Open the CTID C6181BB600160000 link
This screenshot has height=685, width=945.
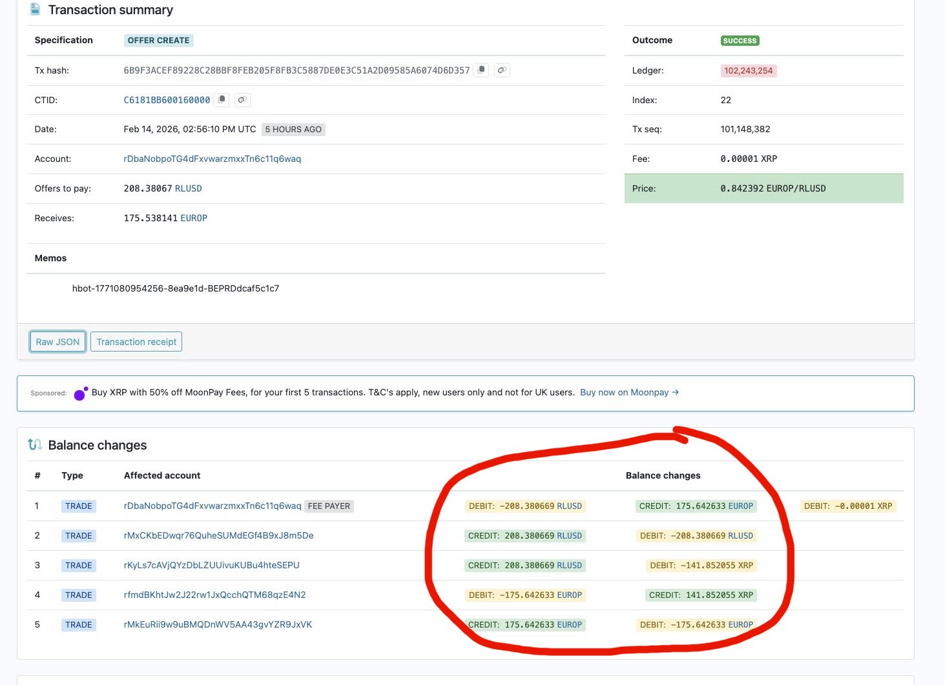167,100
